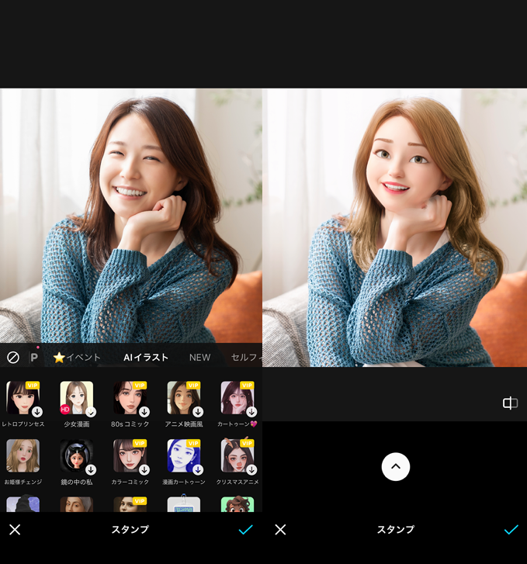527x564 pixels.
Task: Click the no-effect (none) icon
Action: click(x=13, y=358)
